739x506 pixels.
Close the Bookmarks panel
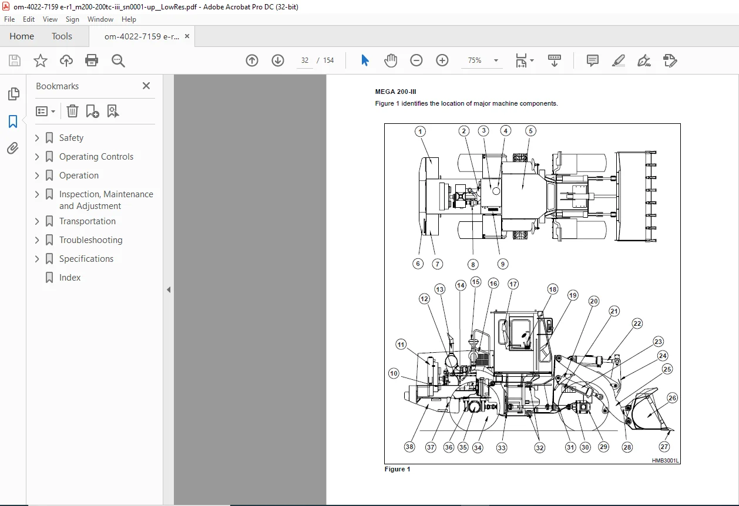(x=146, y=86)
